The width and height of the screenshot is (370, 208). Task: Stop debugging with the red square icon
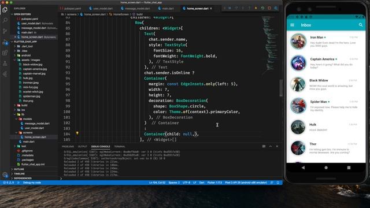click(269, 8)
